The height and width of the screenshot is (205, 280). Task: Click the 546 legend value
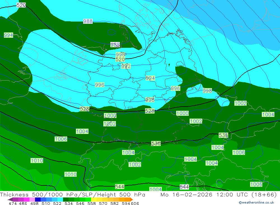(x=80, y=203)
